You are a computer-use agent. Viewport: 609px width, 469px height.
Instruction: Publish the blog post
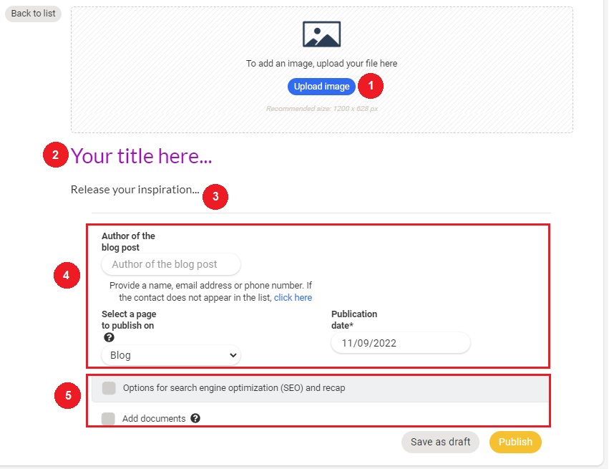[515, 442]
